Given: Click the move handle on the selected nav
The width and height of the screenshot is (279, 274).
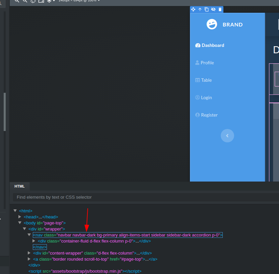Looking at the screenshot, I should pos(193,9).
